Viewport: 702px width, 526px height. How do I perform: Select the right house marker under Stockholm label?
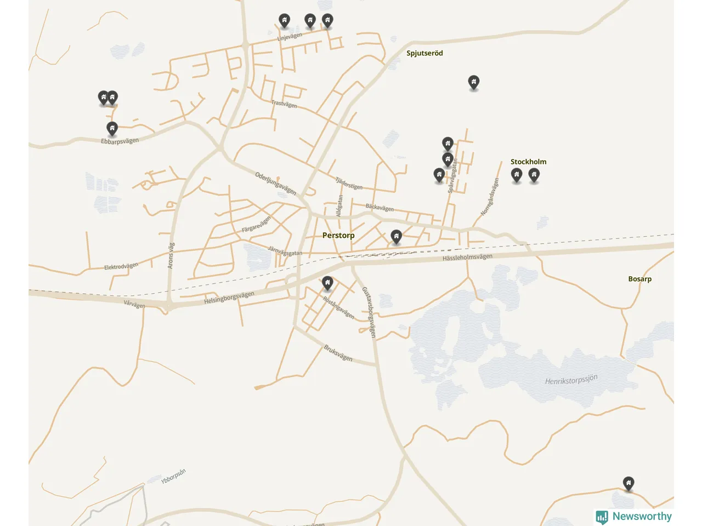(534, 175)
